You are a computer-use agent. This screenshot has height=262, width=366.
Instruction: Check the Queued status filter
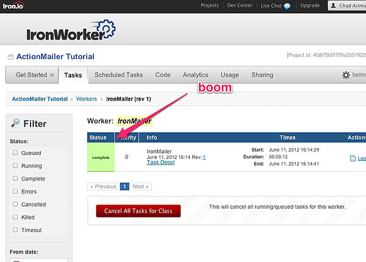tap(15, 153)
